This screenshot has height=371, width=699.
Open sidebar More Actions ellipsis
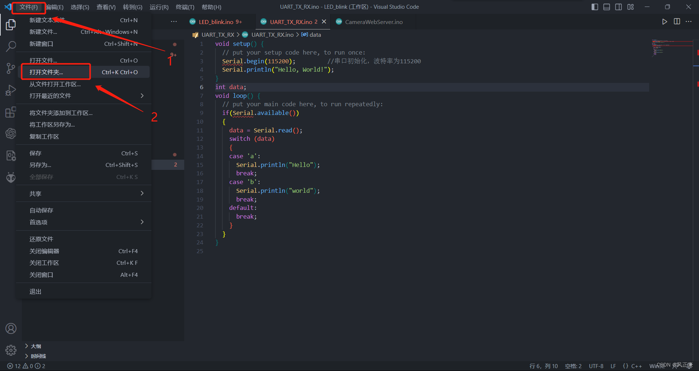174,22
